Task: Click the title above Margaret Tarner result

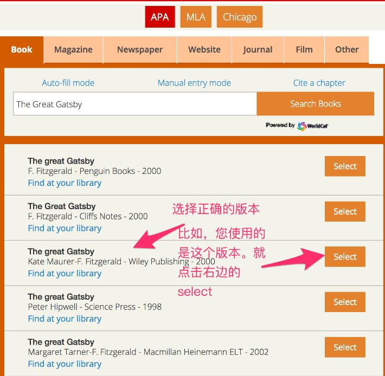Action: [61, 342]
